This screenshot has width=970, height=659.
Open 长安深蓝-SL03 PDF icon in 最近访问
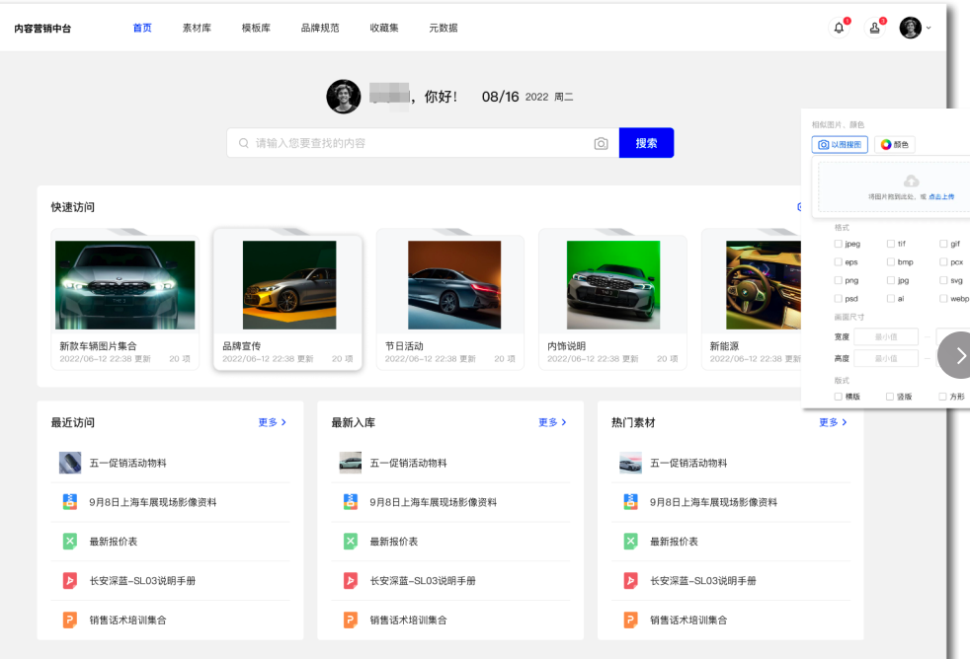pos(70,580)
